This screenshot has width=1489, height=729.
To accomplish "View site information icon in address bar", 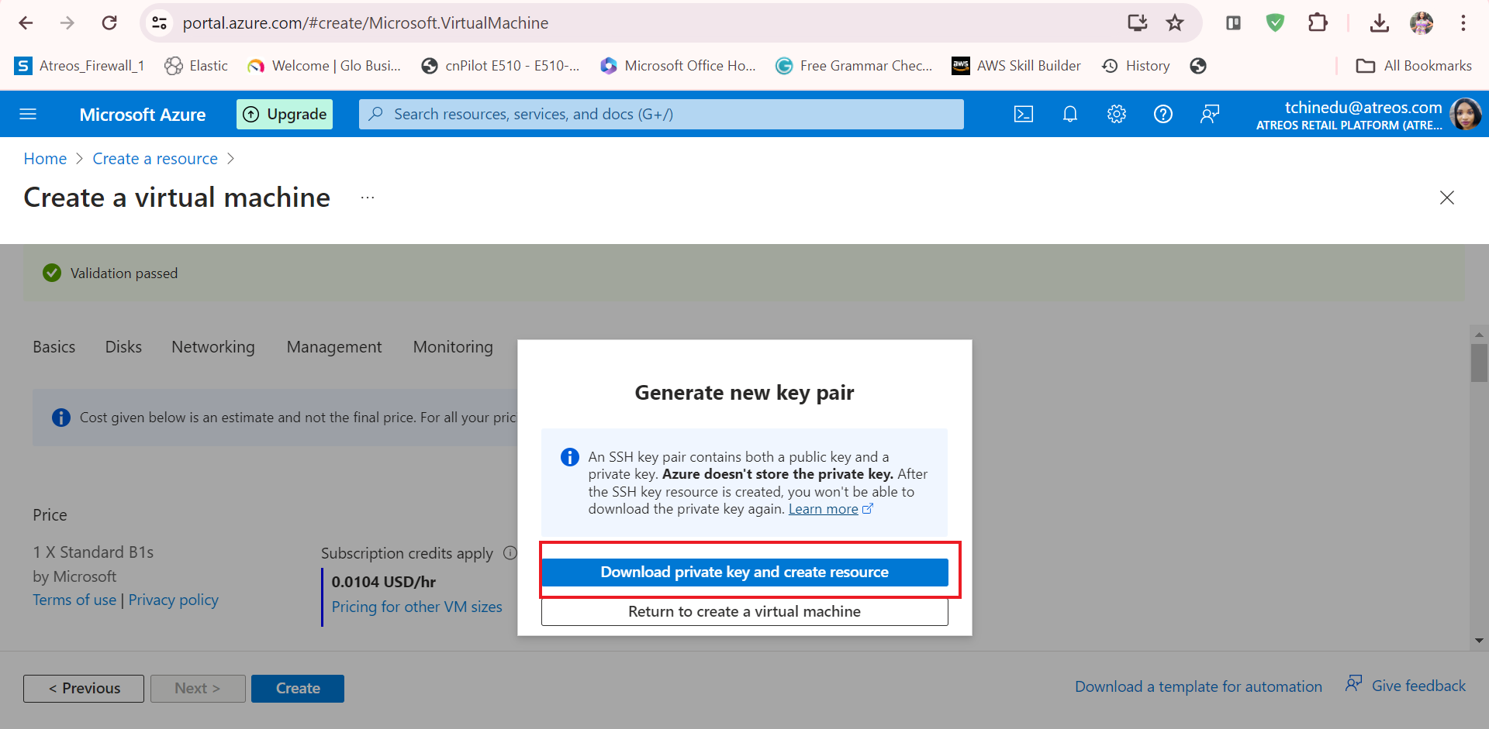I will tap(160, 23).
